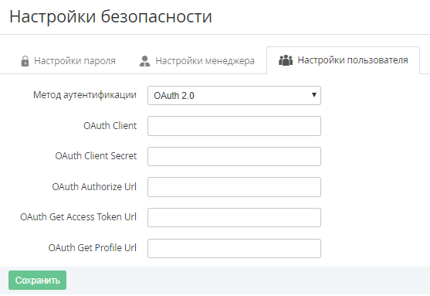Click the manager person icon in the tabs
Image resolution: width=430 pixels, height=296 pixels.
tap(144, 61)
